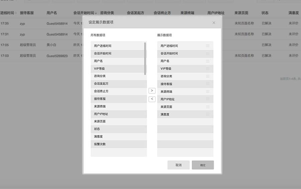Remove item from display list arrow

click(x=152, y=99)
